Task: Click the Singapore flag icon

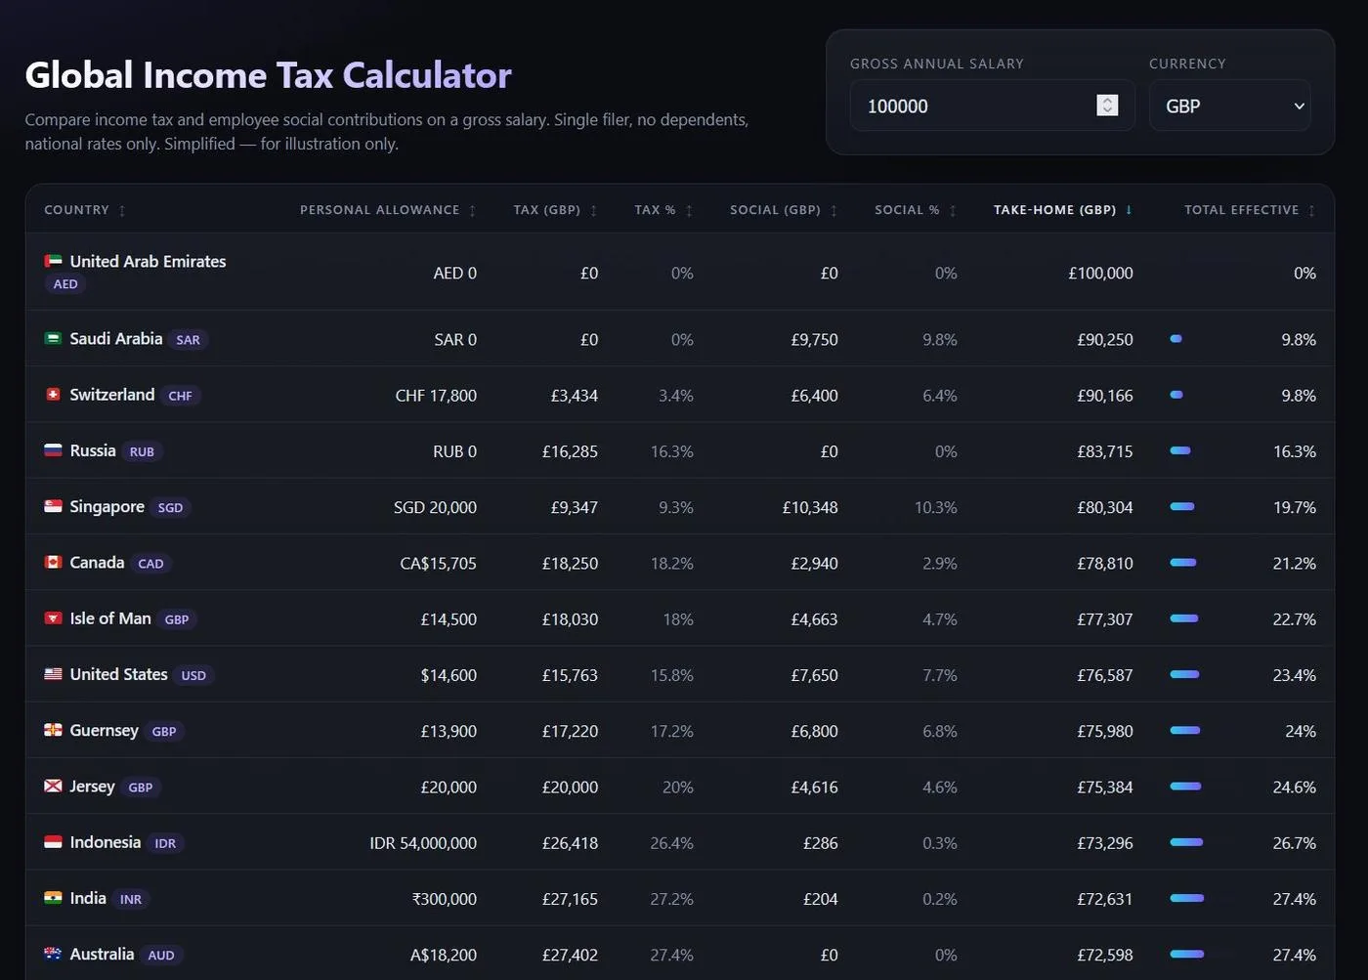Action: (53, 506)
